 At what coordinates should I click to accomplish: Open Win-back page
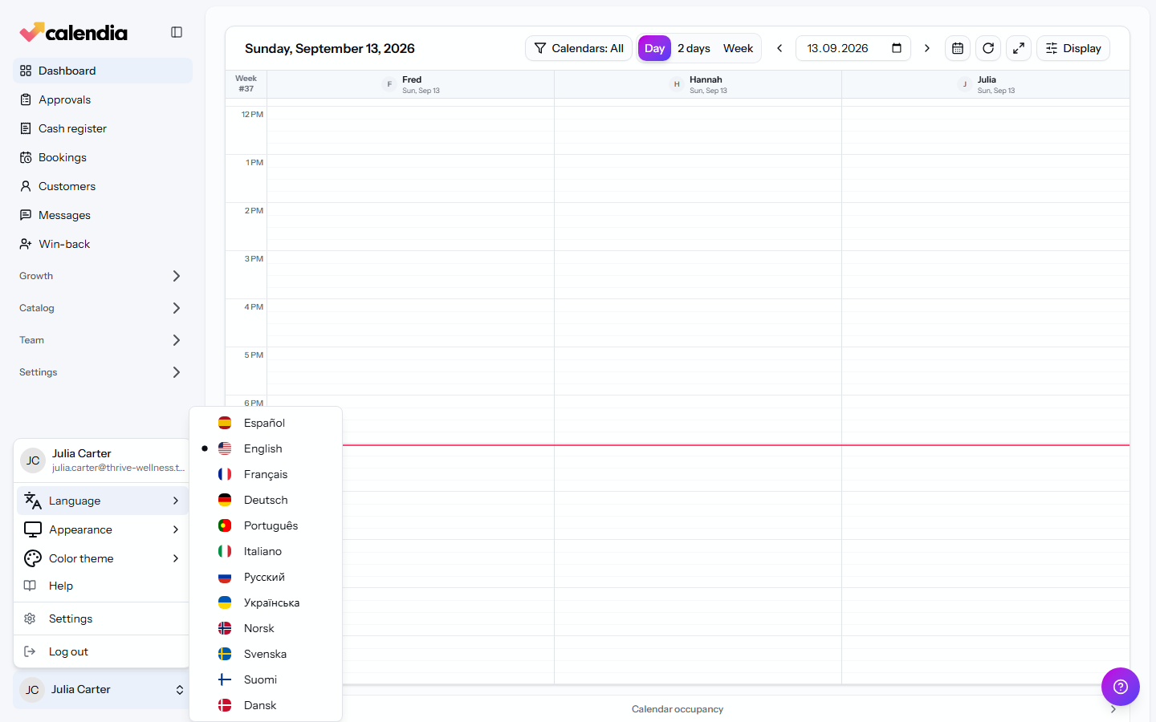(x=103, y=244)
